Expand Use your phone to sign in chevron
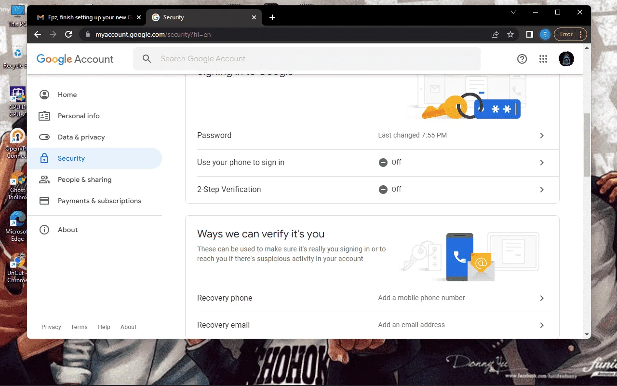The image size is (617, 386). point(542,163)
